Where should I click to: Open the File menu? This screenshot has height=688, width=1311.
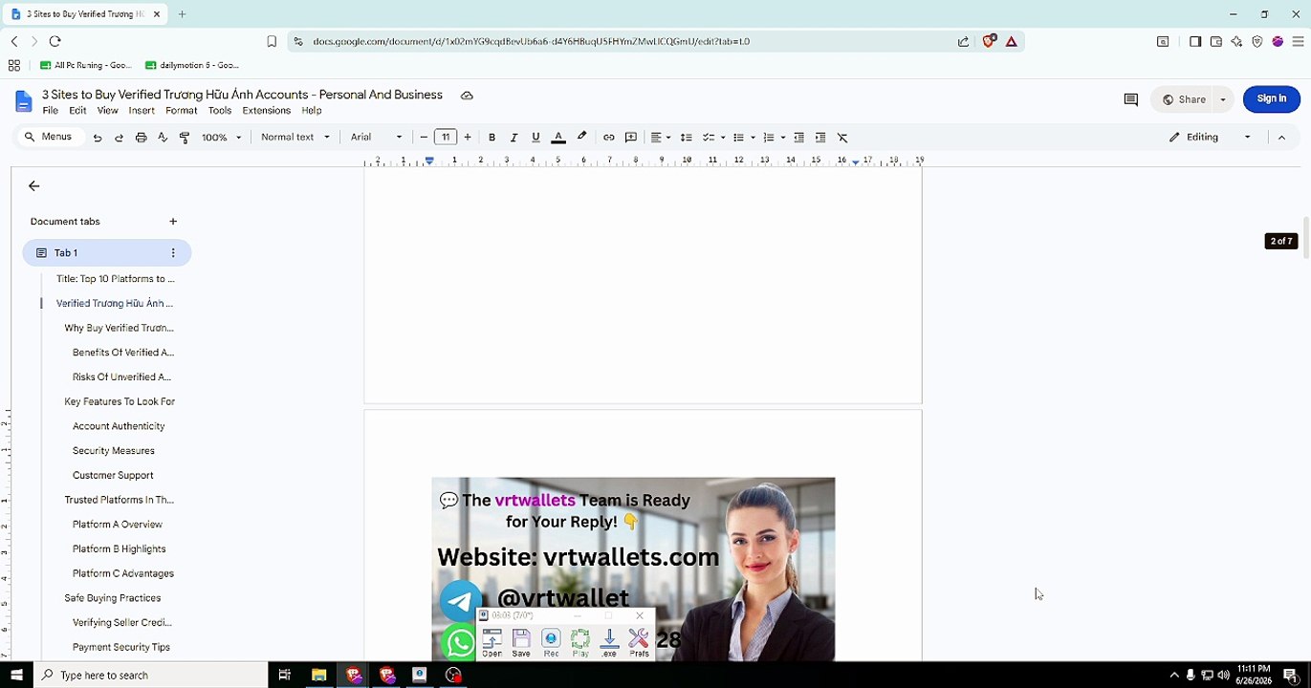tap(50, 111)
